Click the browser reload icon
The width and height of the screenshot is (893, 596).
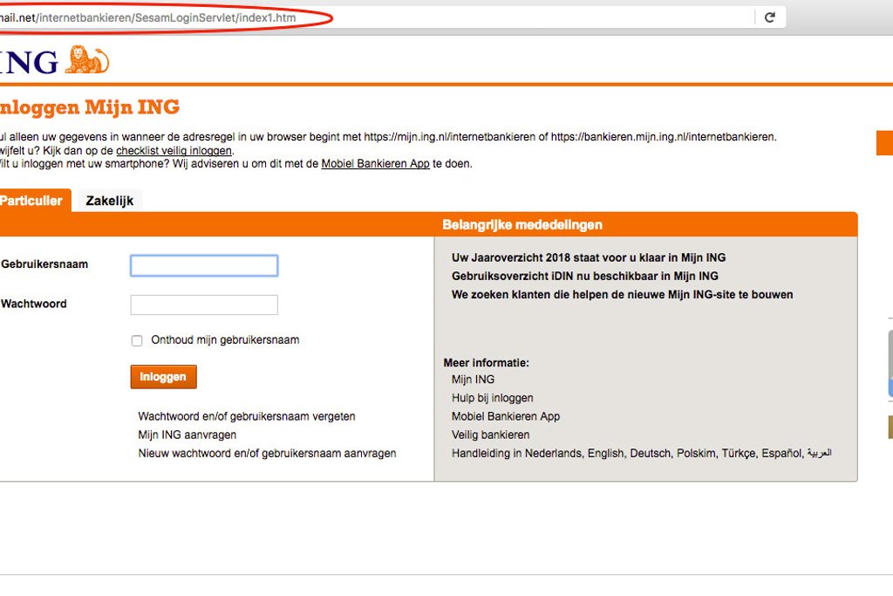pos(769,17)
